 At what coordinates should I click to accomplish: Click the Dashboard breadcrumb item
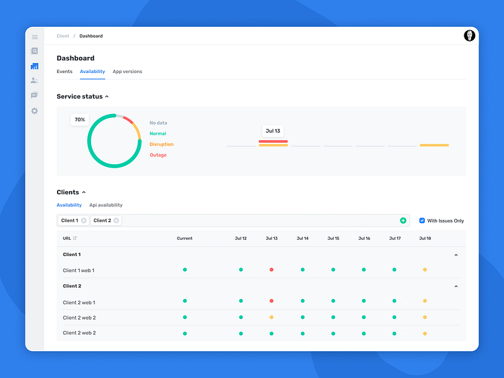(x=91, y=36)
